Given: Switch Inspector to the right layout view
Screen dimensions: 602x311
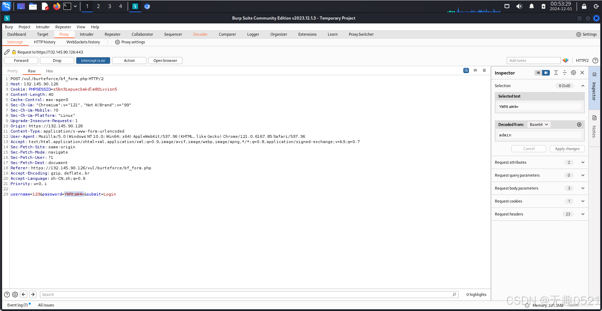Looking at the screenshot, I should click(x=546, y=73).
